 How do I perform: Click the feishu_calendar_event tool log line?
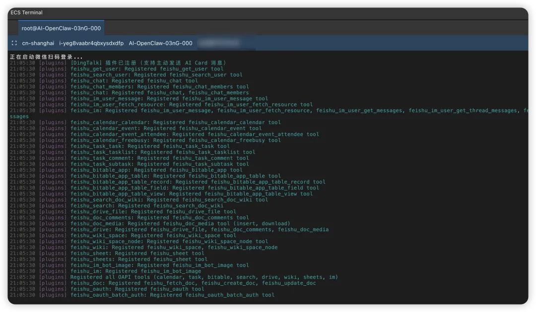coord(135,128)
